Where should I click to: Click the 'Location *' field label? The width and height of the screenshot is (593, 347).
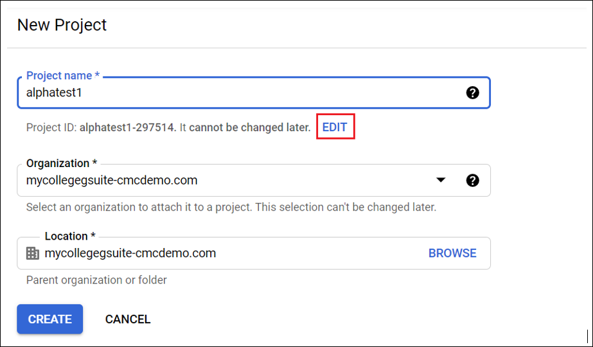pyautogui.click(x=71, y=236)
